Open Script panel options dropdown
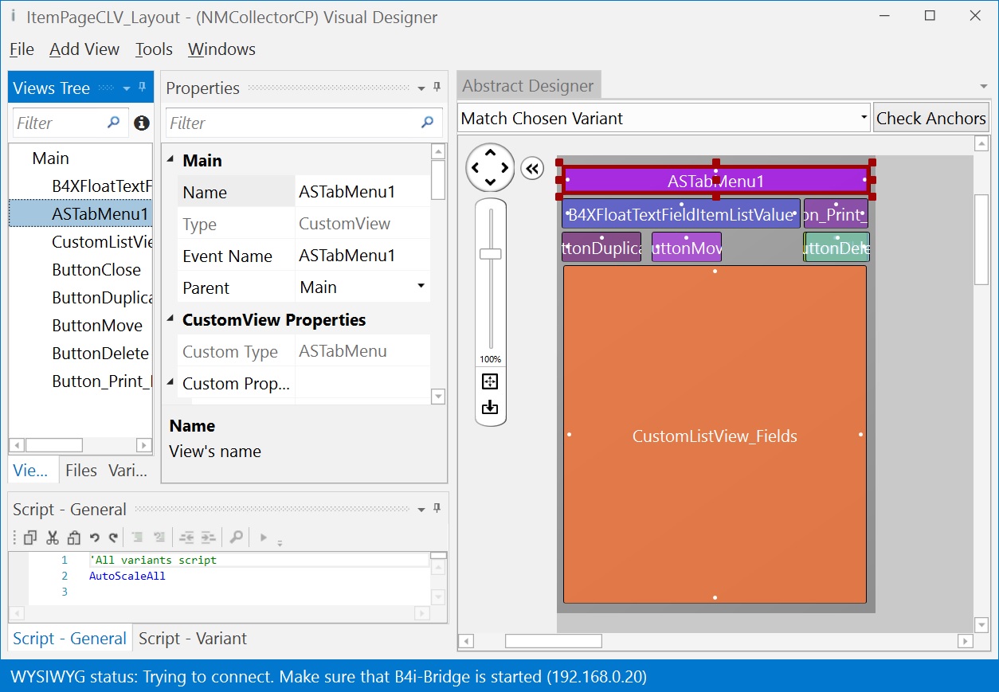The width and height of the screenshot is (999, 692). 421,510
